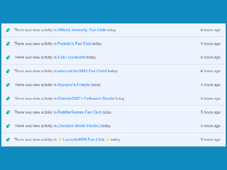
Task: Open (:Scratch World Studio:) link
Action: 79,126
